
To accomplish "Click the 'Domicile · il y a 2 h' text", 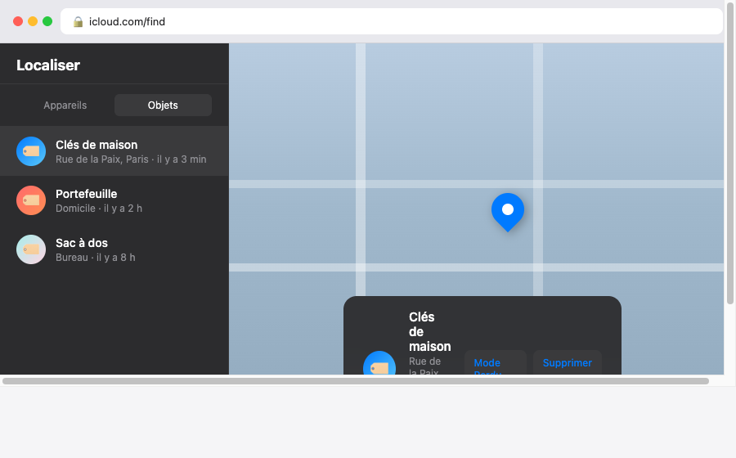I will click(x=99, y=209).
